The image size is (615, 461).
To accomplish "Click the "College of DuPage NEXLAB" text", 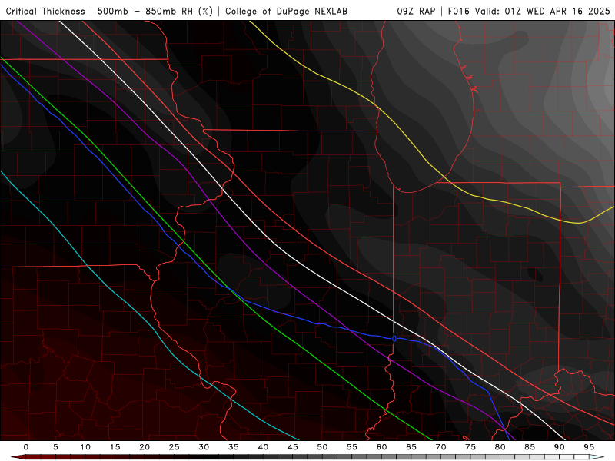I will [x=286, y=11].
